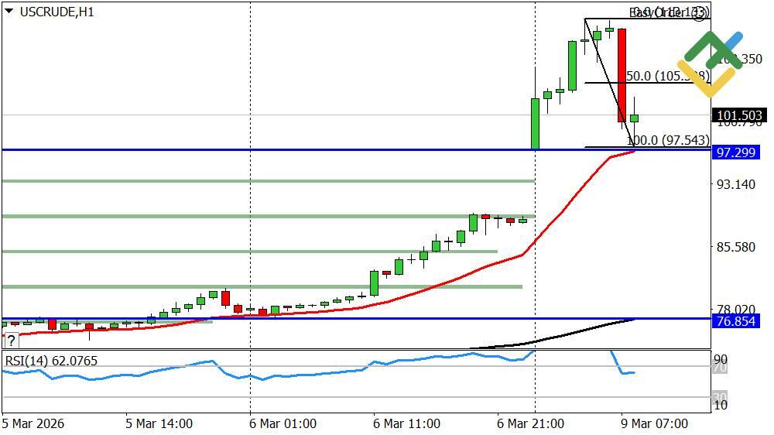Click the question mark help icon
Image resolution: width=774 pixels, height=435 pixels.
tap(11, 340)
